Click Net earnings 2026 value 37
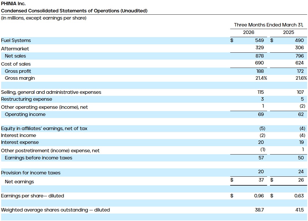This screenshot has height=221, width=308. tap(261, 180)
